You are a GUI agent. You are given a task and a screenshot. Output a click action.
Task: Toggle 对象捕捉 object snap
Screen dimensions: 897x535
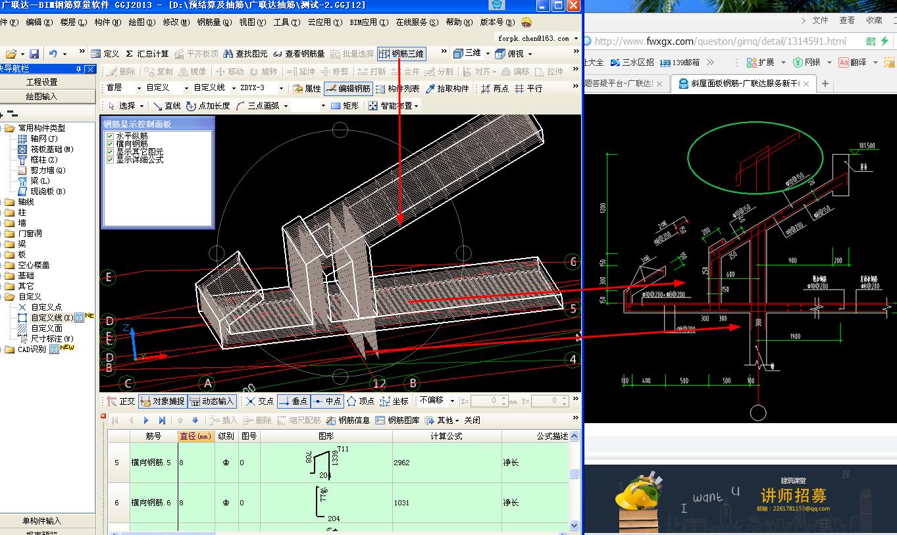tap(163, 401)
